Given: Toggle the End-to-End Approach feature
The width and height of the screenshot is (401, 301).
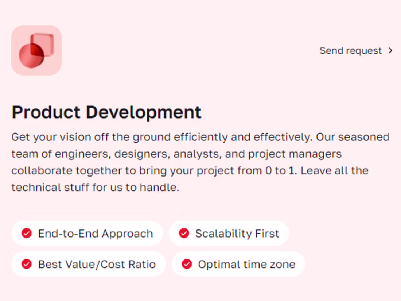Looking at the screenshot, I should [87, 233].
